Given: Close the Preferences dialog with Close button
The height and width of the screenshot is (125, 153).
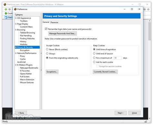Looking at the screenshot, I should click(x=134, y=113).
